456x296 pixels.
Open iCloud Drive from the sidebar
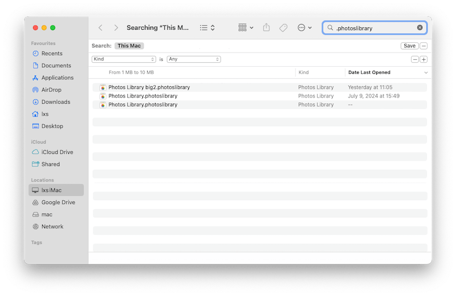(57, 152)
